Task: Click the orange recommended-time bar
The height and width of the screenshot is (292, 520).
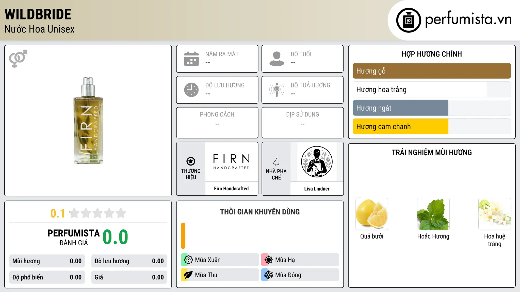Action: tap(183, 236)
